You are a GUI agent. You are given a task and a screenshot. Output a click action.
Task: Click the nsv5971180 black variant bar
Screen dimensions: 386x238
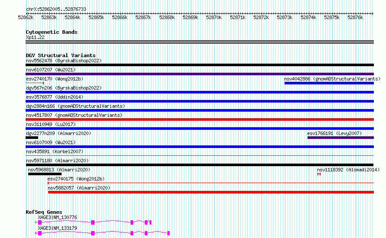tap(200, 165)
